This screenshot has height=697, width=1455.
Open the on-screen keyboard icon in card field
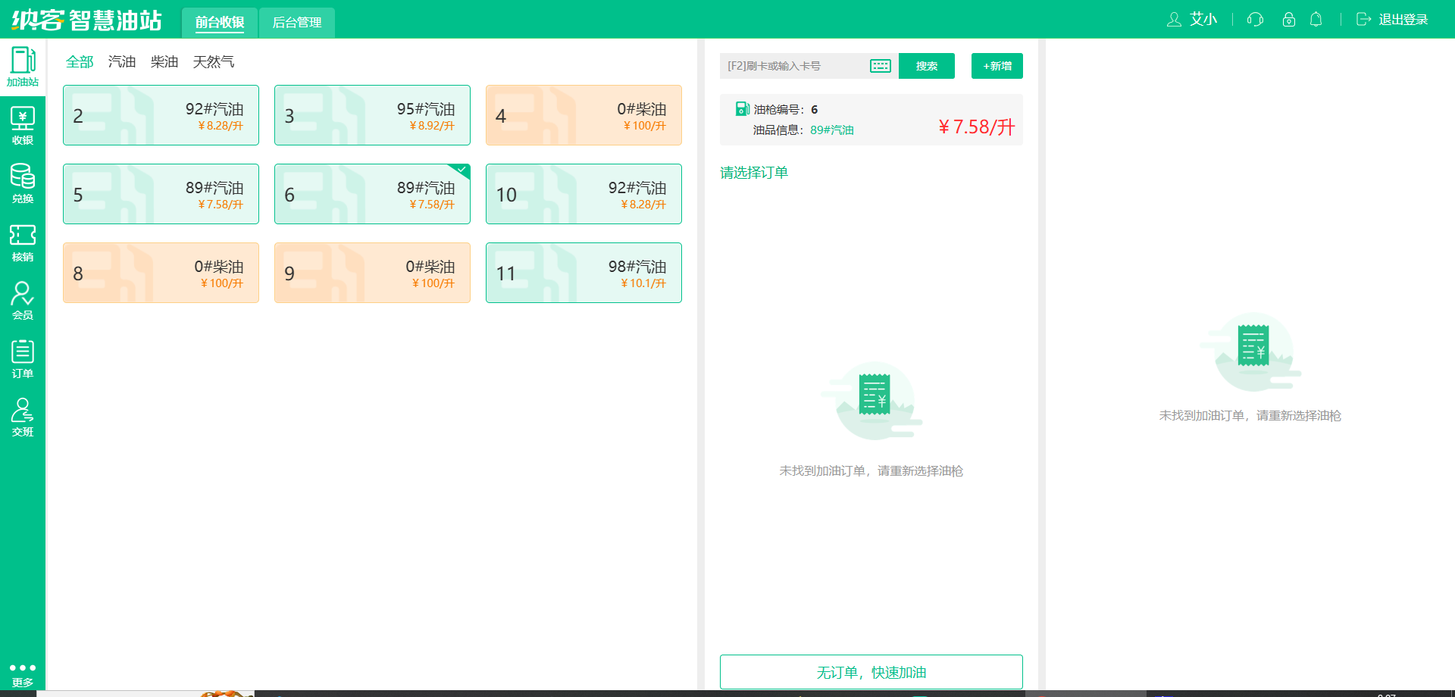[x=880, y=66]
